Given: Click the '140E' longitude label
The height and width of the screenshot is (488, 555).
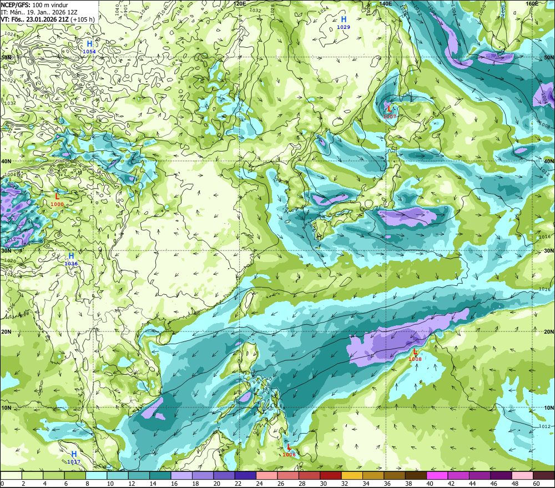Looking at the screenshot, I should point(386,3).
